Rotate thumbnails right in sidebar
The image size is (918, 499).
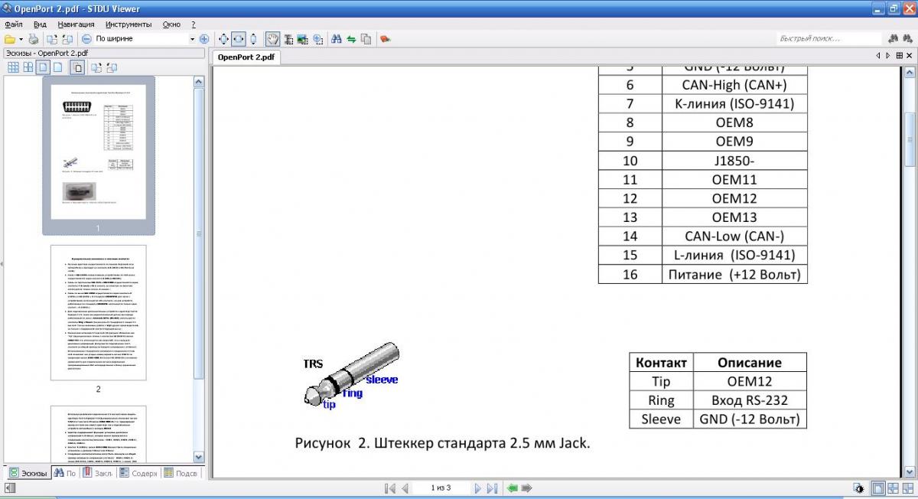click(x=112, y=67)
